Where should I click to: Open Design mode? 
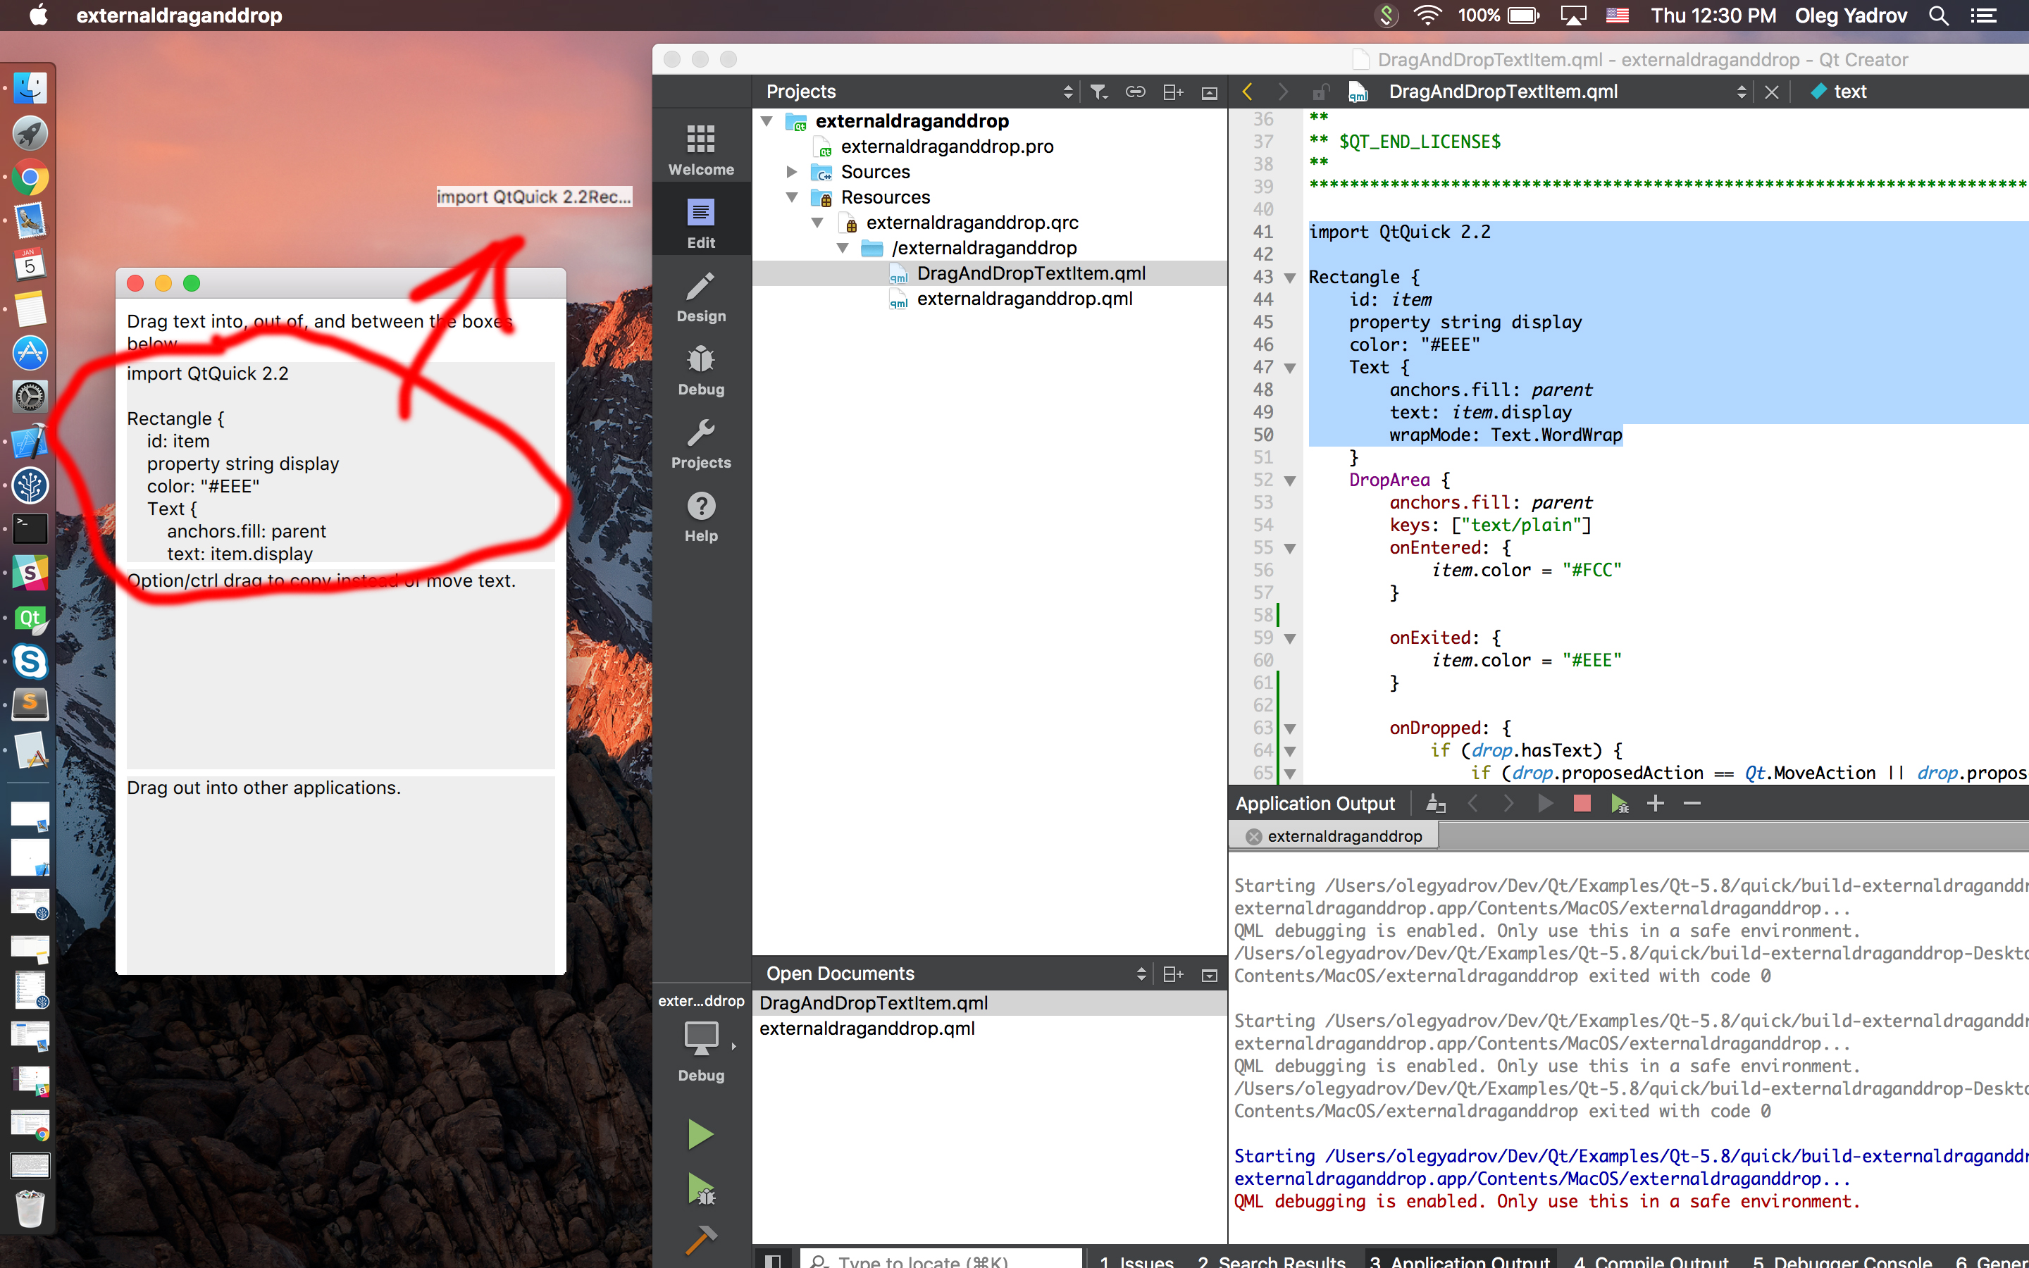pyautogui.click(x=700, y=297)
